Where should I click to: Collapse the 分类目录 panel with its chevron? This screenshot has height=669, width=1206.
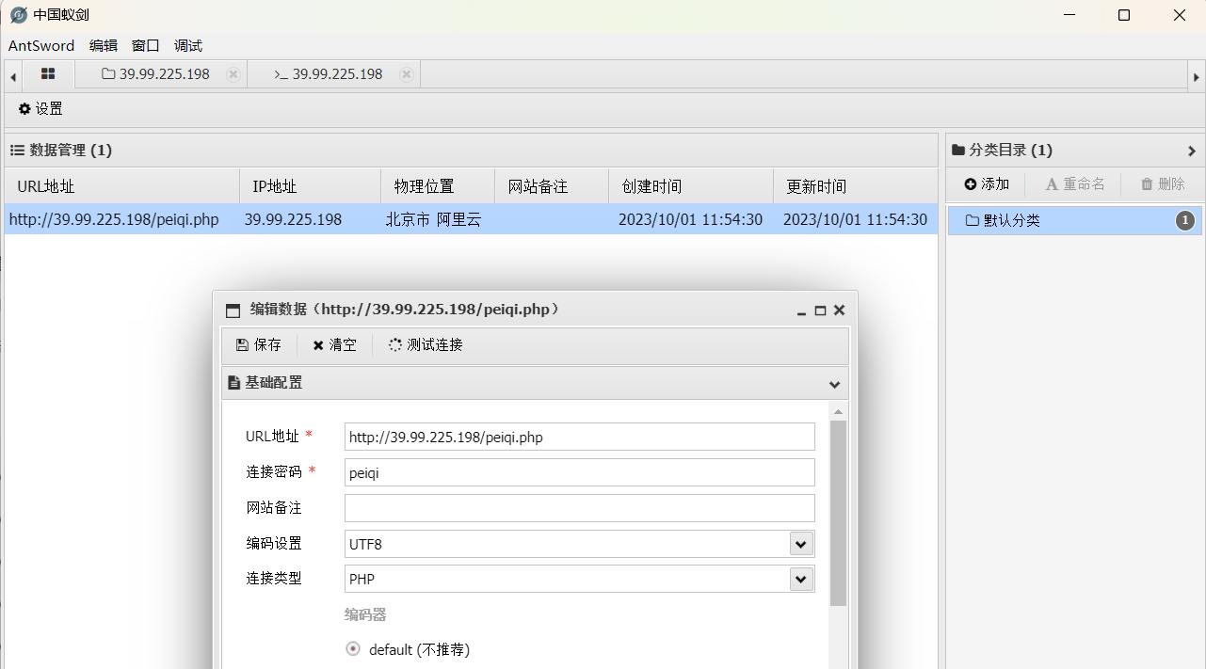pos(1192,150)
